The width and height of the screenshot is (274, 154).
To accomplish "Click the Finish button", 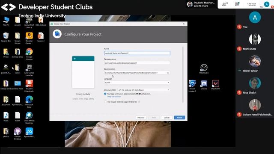I will (x=179, y=118).
